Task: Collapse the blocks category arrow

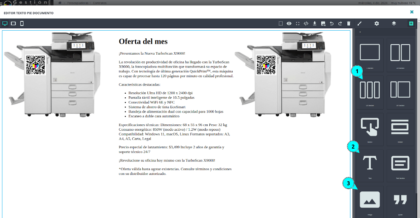Action: coord(360,32)
